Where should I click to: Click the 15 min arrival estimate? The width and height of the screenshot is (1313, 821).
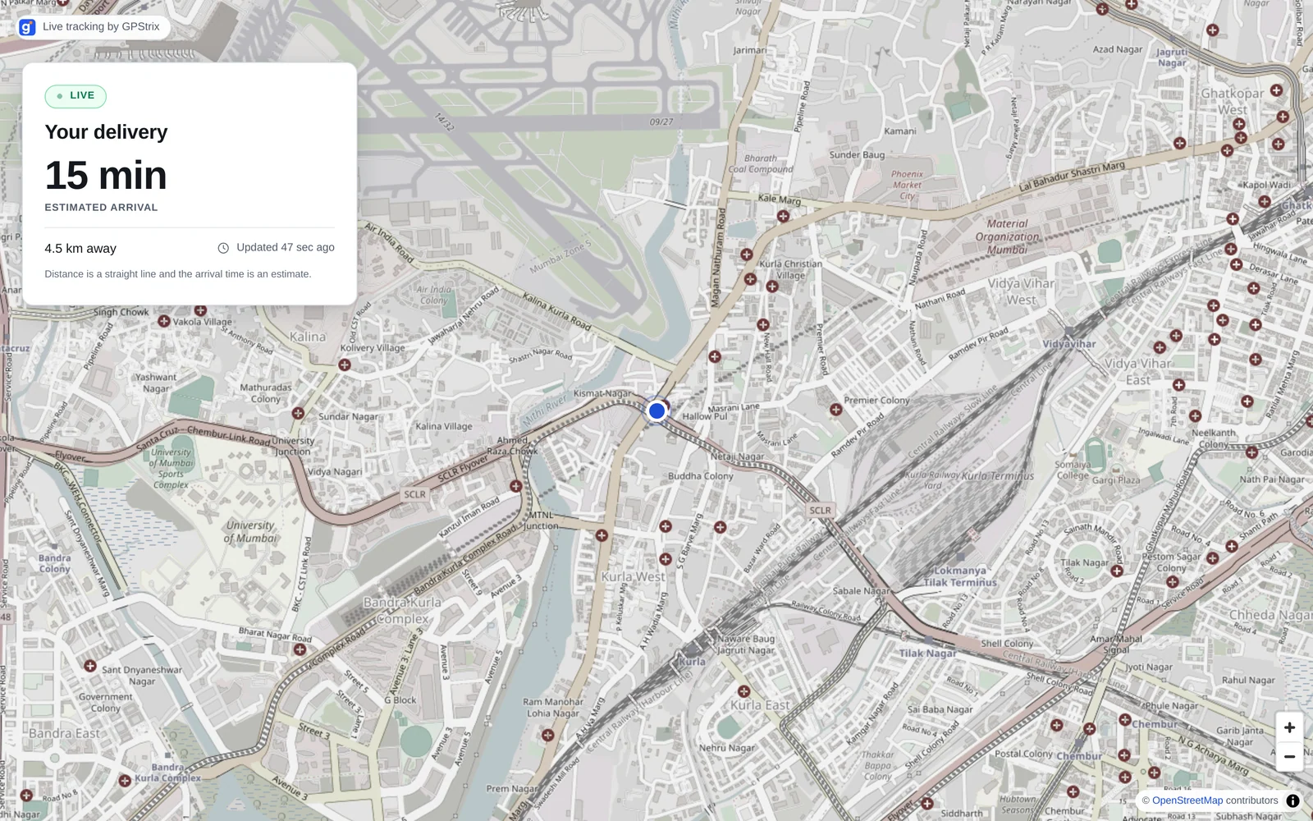point(106,176)
